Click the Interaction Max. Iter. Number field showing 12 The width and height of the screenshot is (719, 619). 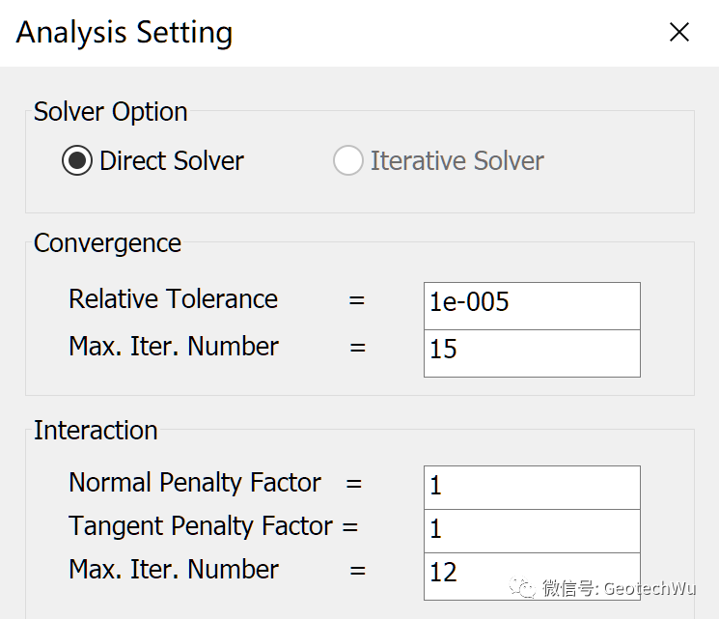pyautogui.click(x=531, y=574)
